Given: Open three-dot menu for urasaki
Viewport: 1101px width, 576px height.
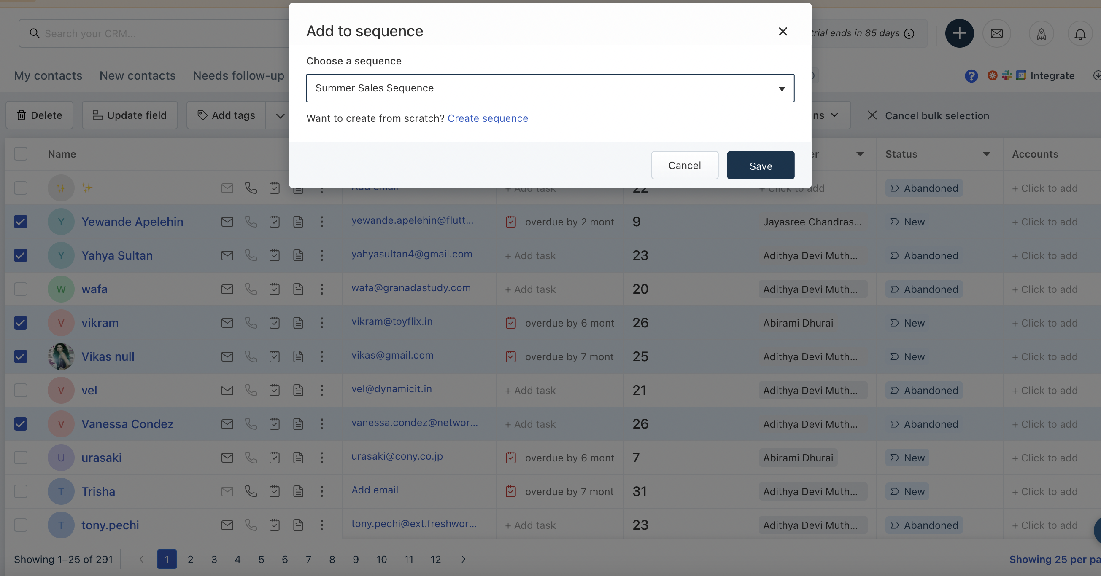Looking at the screenshot, I should point(322,458).
